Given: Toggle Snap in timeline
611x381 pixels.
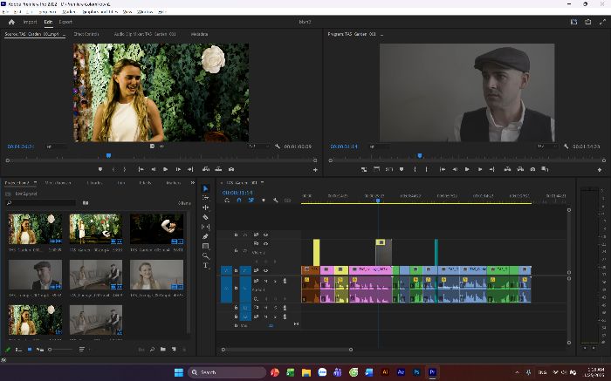Looking at the screenshot, I should point(239,200).
